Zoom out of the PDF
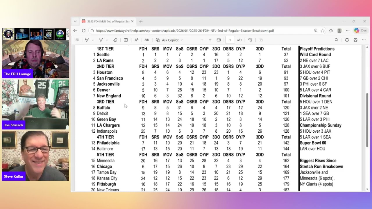The width and height of the screenshot is (372, 209). coord(202,40)
